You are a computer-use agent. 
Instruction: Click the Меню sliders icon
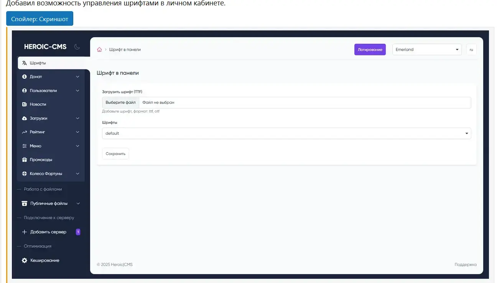pyautogui.click(x=25, y=146)
